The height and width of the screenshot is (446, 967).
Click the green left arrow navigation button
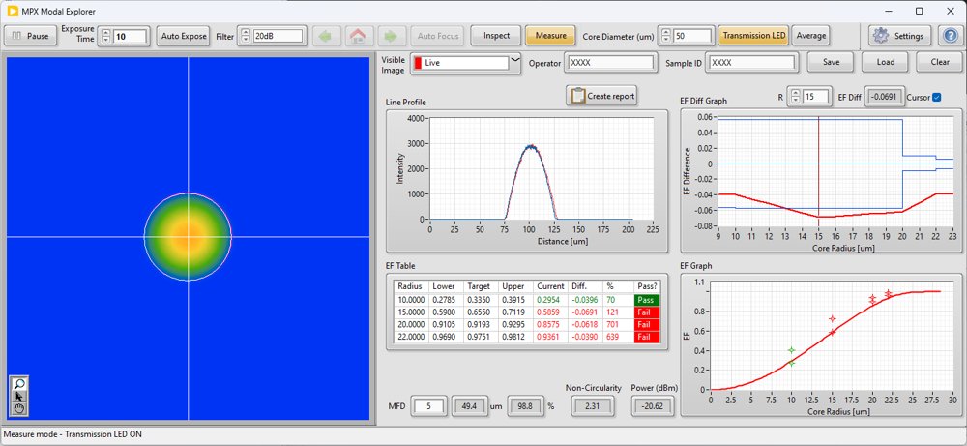coord(326,36)
